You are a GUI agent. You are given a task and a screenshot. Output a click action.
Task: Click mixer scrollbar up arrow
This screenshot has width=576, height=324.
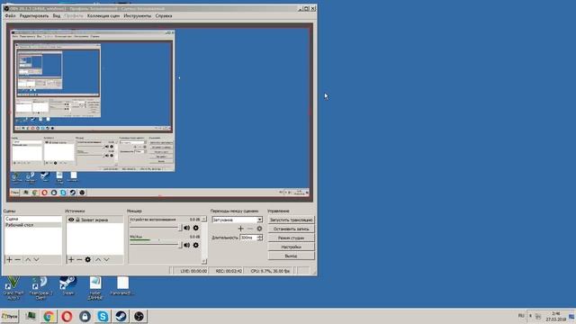[204, 219]
